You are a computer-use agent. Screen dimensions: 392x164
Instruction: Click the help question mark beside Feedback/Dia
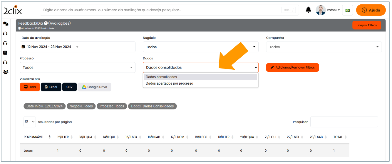pyautogui.click(x=46, y=23)
